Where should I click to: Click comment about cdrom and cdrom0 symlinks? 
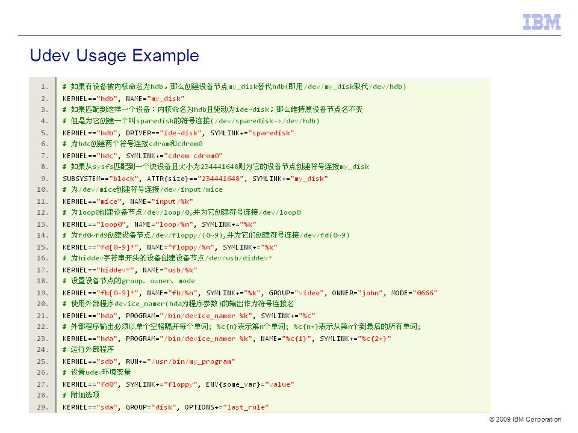click(x=132, y=144)
